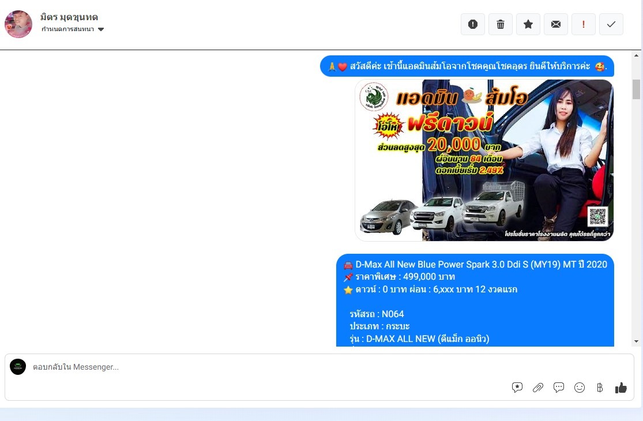
Task: Open the speech bubble with dots icon in reply box
Action: coord(559,388)
